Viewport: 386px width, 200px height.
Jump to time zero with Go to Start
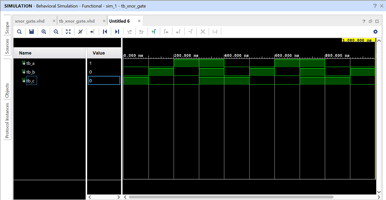105,32
